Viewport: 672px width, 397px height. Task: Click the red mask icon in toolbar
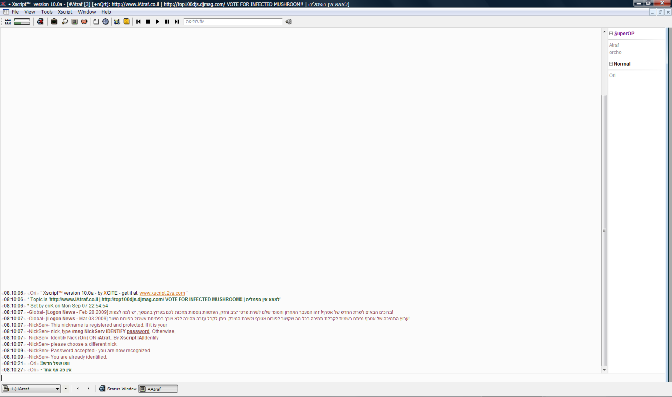(x=84, y=22)
